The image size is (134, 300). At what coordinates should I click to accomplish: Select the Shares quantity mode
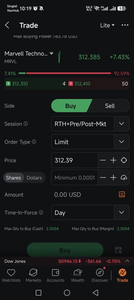click(x=13, y=178)
